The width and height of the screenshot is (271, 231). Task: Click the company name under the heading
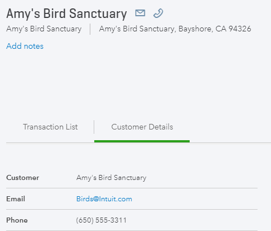coord(44,29)
